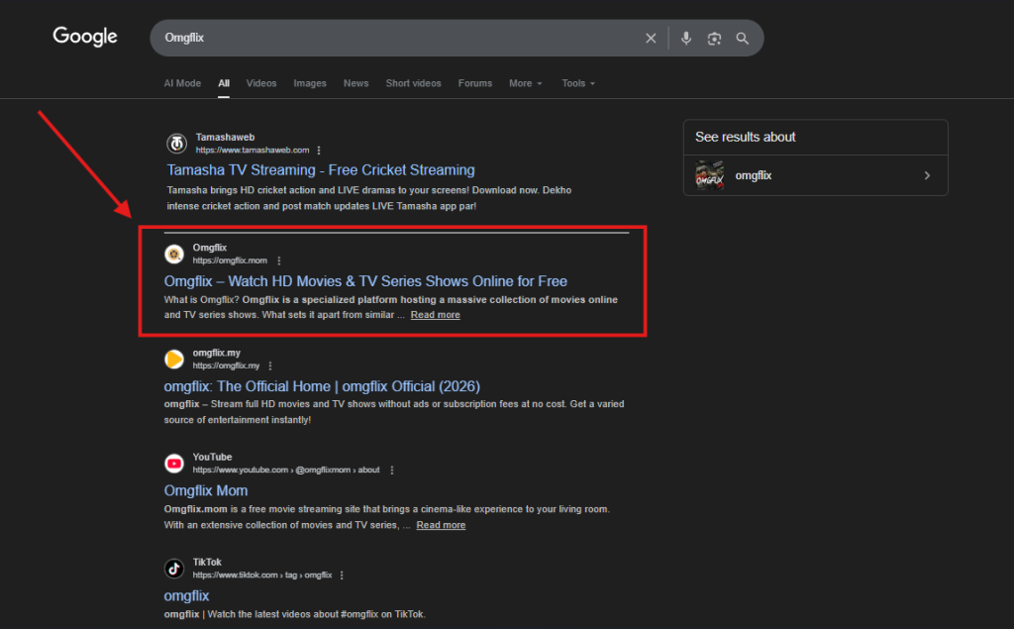Screen dimensions: 1014x629
Task: Open Omgflix – Watch HD Movies & TV Series result
Action: [365, 281]
